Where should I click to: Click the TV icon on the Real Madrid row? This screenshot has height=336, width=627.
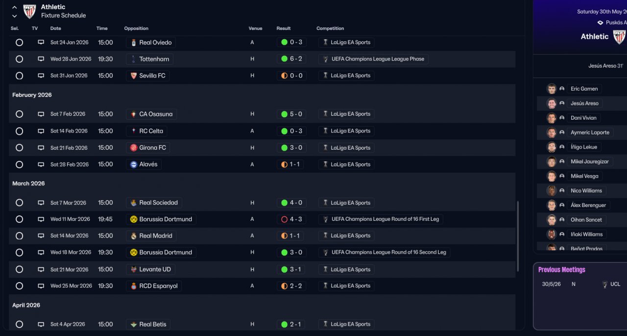click(x=41, y=236)
